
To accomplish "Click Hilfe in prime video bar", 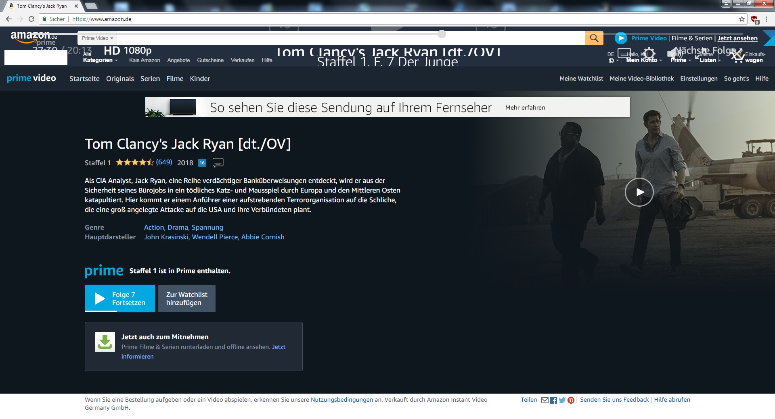I will 762,79.
